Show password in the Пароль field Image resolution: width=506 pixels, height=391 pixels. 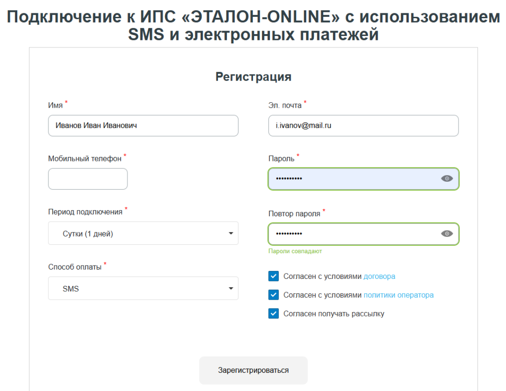click(x=447, y=179)
